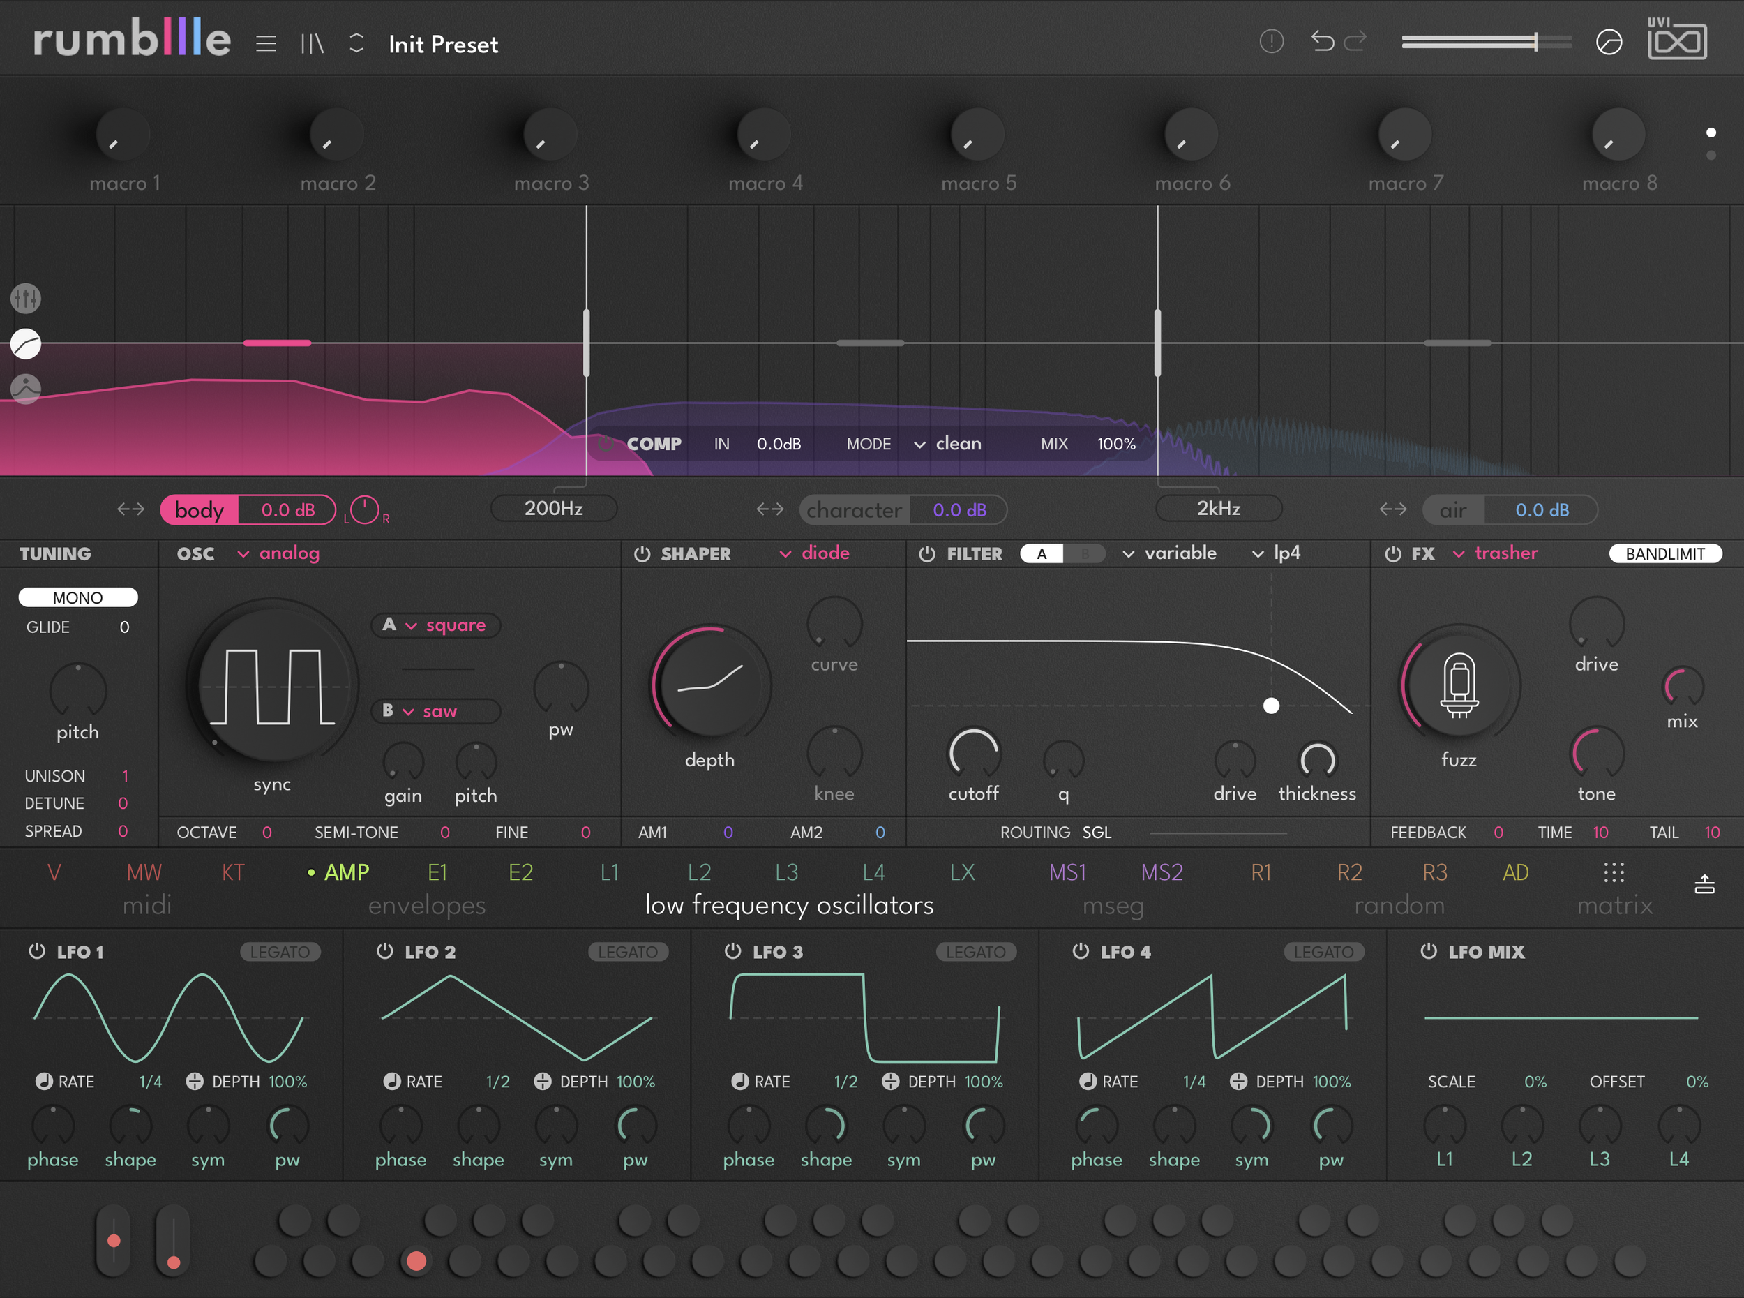Toggle LFO MIX power button
This screenshot has width=1744, height=1298.
[x=1429, y=951]
